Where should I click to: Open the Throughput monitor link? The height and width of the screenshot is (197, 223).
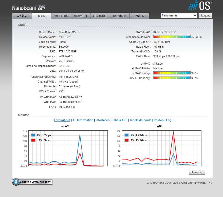62,120
